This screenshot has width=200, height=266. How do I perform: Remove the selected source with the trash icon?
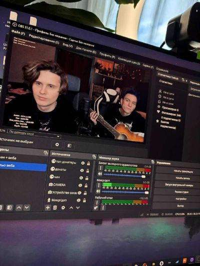(55, 208)
